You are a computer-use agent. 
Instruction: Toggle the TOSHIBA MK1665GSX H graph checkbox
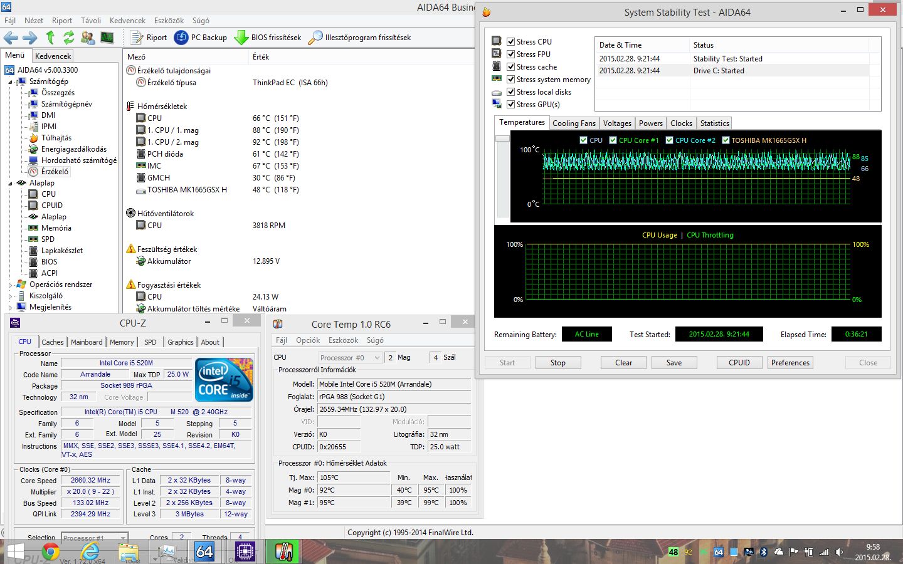[x=726, y=140]
